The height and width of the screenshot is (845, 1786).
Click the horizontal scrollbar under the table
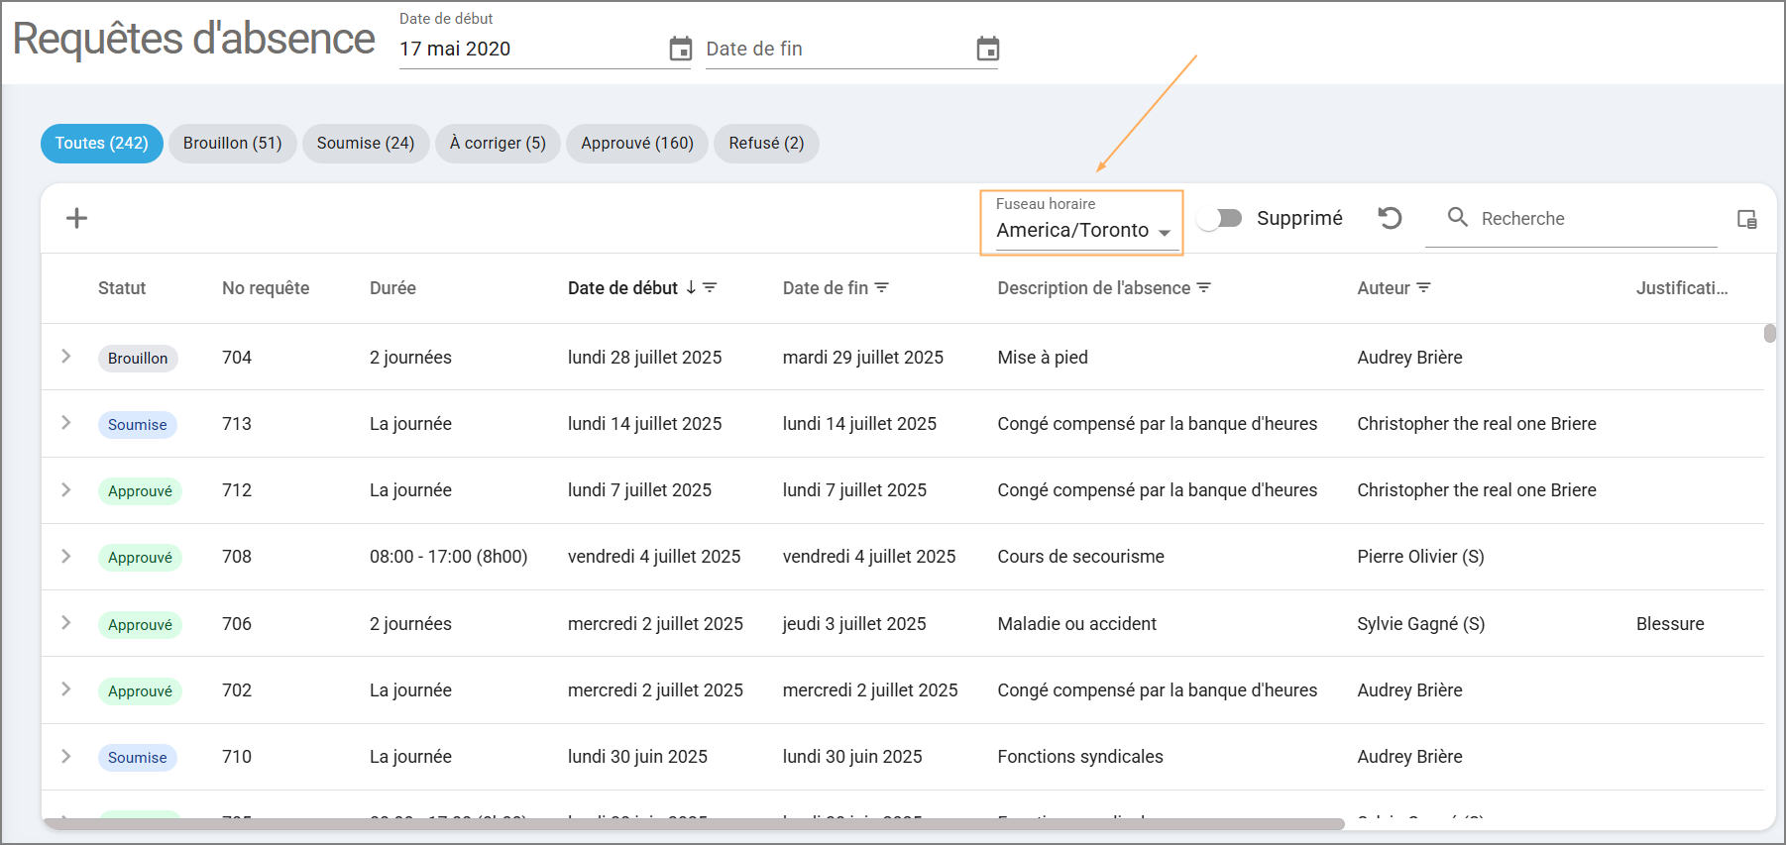694,824
